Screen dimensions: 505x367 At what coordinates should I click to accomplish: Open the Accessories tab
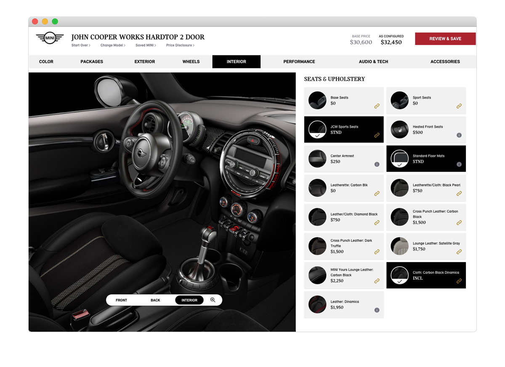pyautogui.click(x=445, y=62)
